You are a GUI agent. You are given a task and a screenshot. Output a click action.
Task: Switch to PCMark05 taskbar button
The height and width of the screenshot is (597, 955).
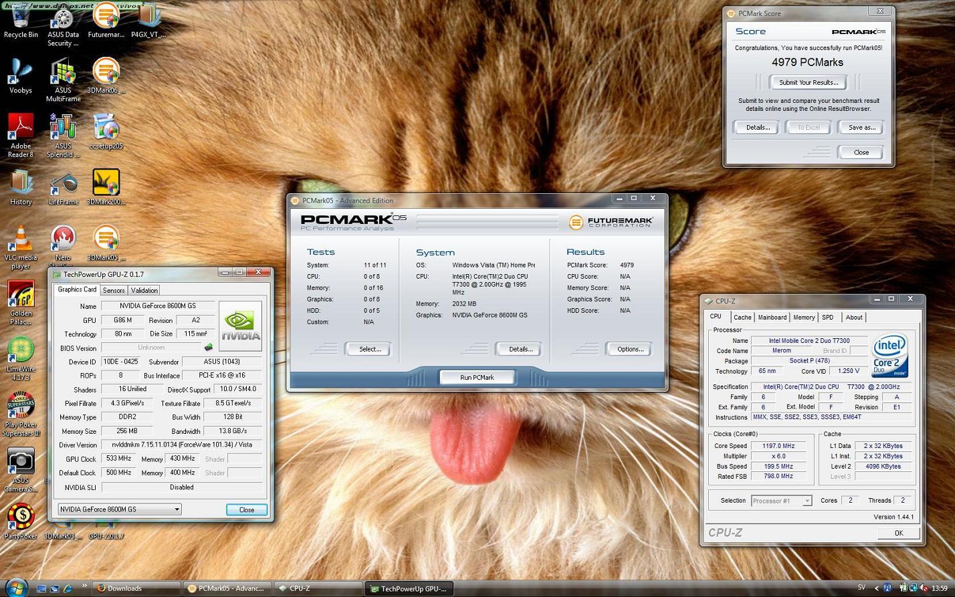227,588
